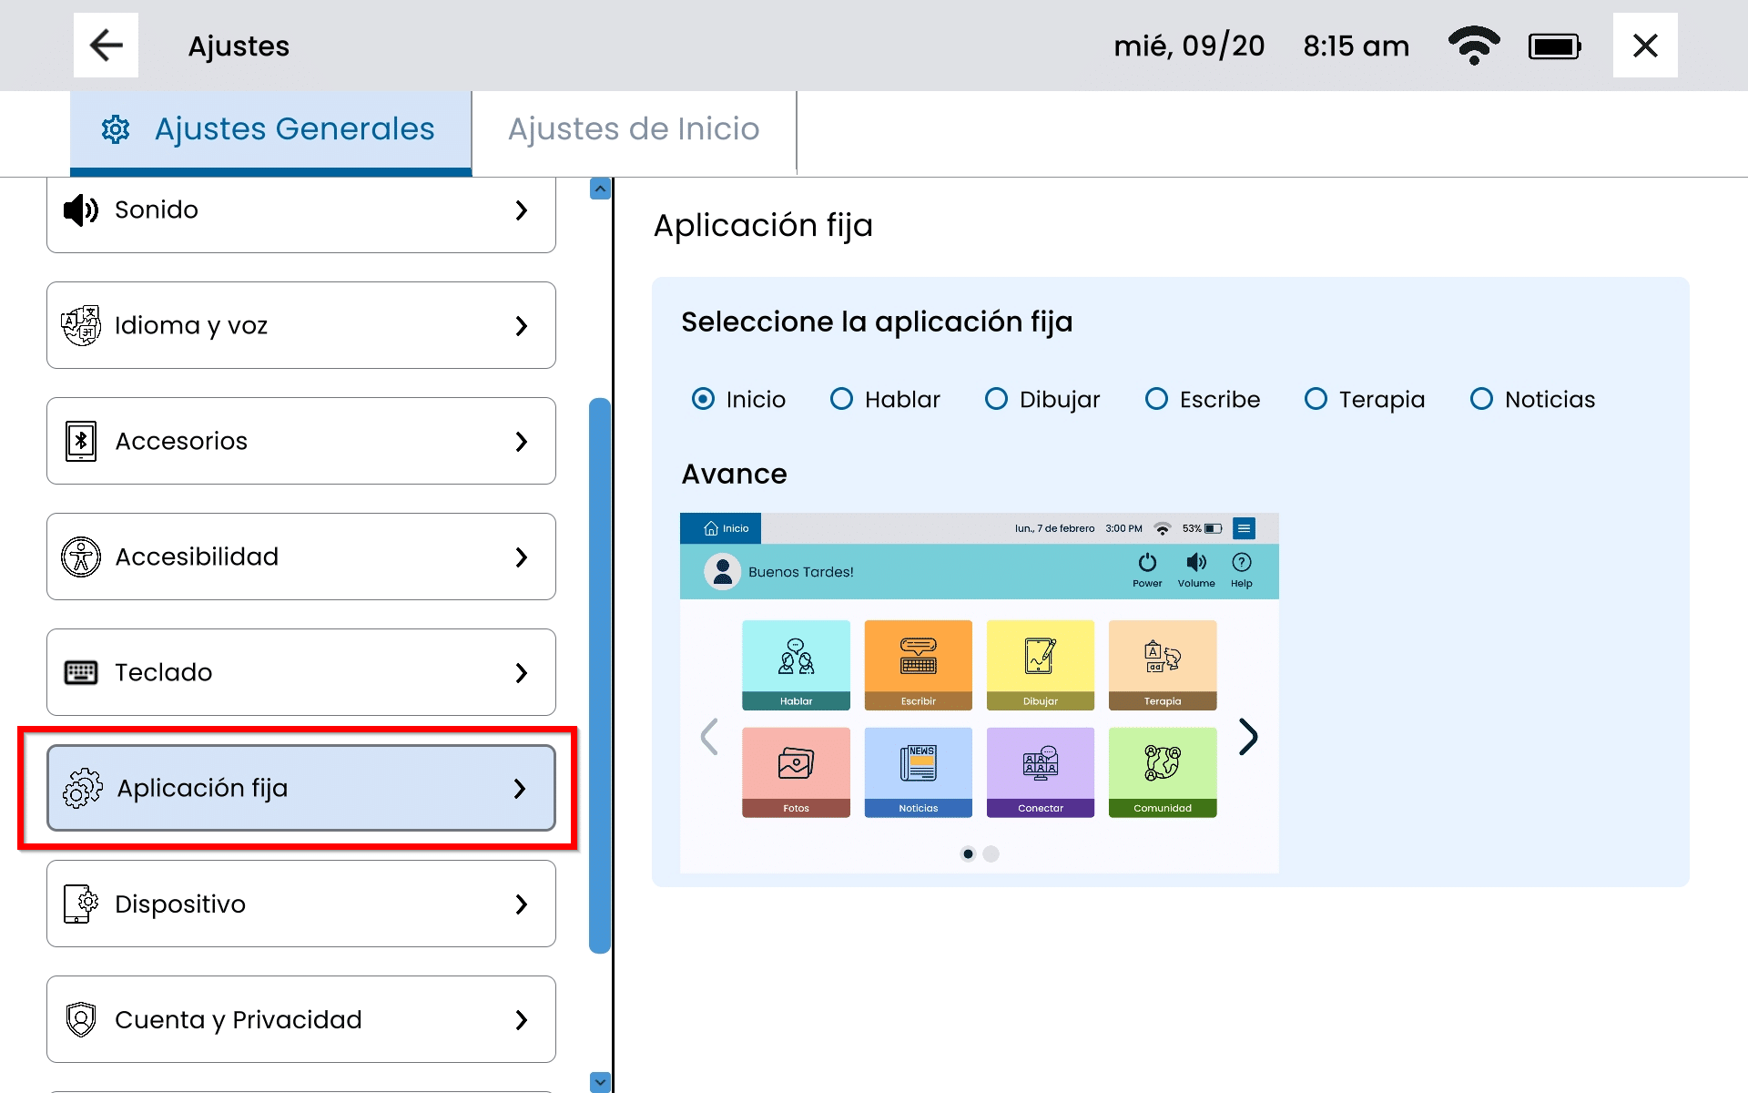The width and height of the screenshot is (1748, 1093).
Task: Select the Hablar radio button
Action: [x=841, y=399]
